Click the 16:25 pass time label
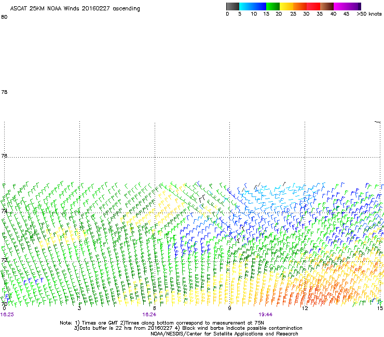This screenshot has height=337, width=384. pos(7,315)
